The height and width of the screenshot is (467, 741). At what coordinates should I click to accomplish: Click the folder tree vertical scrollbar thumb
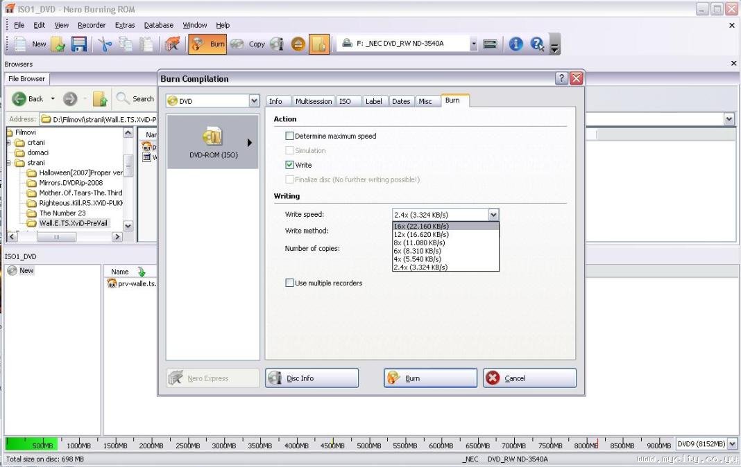128,166
